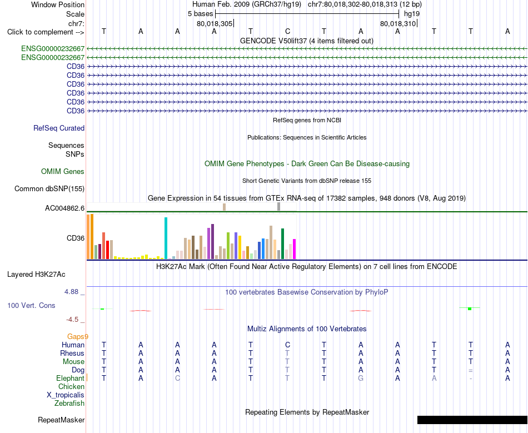This screenshot has height=433, width=528.
Task: Select the Mouse alignment row label
Action: tap(73, 362)
